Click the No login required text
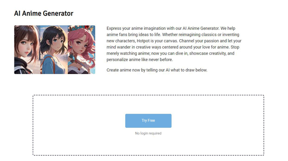 148,133
